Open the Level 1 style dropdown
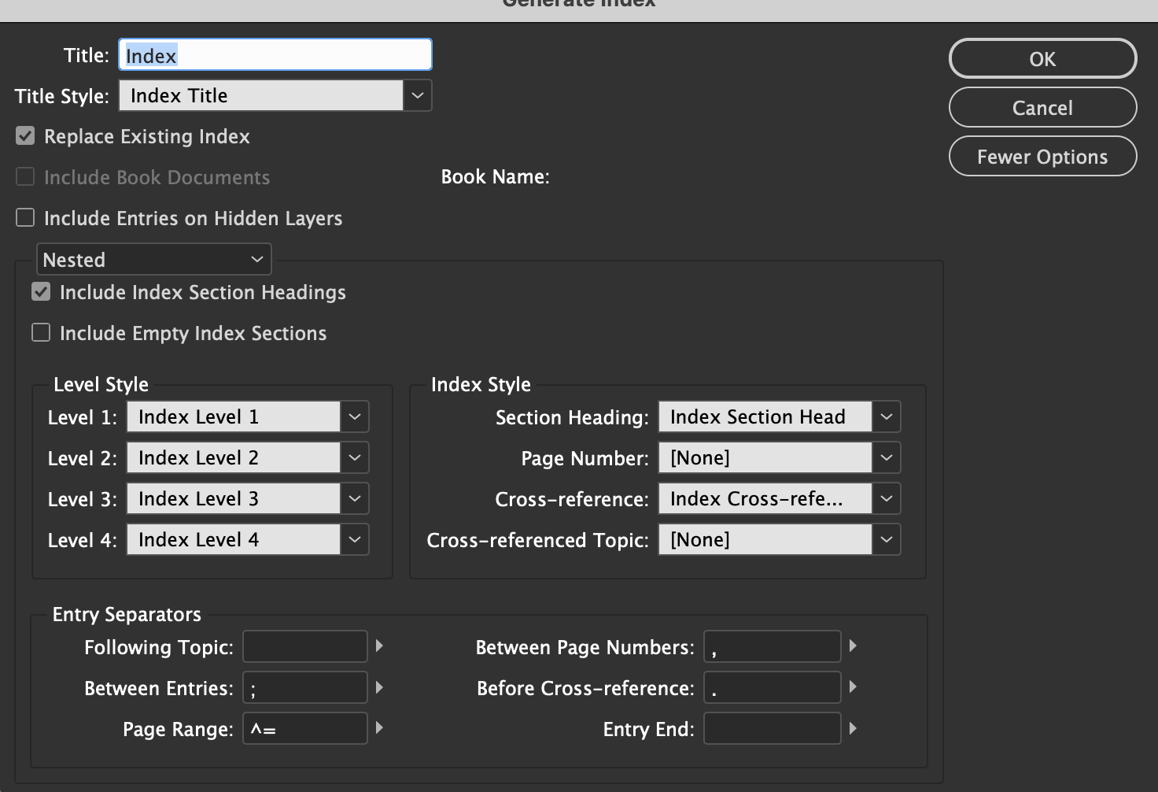 (x=354, y=416)
